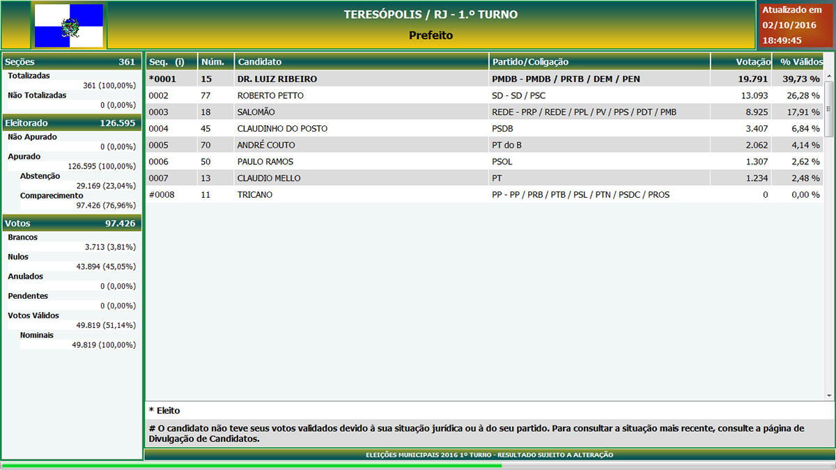Click the Núm. column header
Image resolution: width=836 pixels, height=470 pixels.
click(x=216, y=62)
